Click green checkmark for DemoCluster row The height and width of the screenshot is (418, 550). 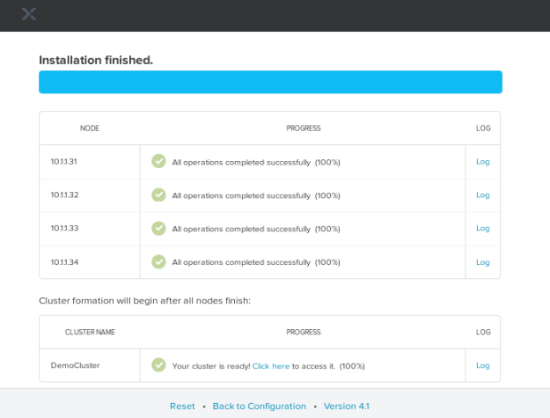158,365
